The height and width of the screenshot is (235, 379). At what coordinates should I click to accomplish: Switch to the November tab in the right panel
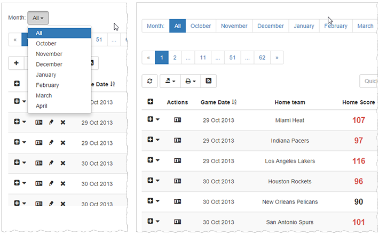(234, 26)
